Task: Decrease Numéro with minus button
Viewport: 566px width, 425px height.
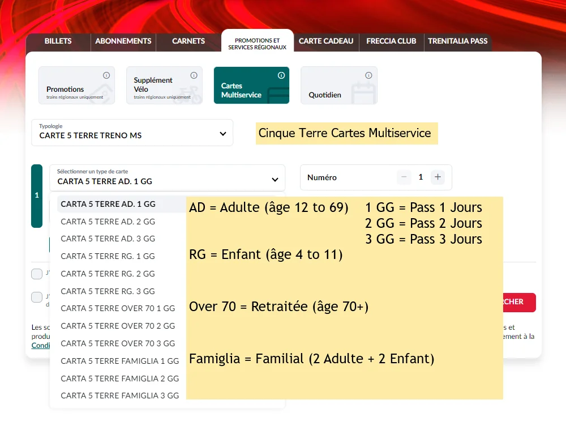Action: 404,177
